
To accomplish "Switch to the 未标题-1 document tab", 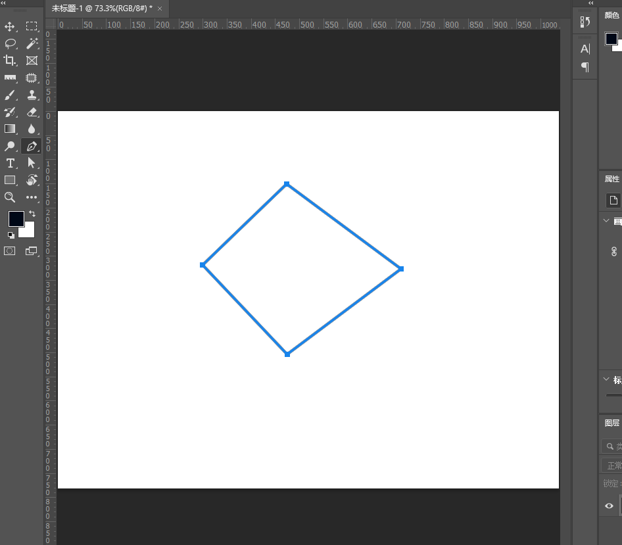I will (102, 8).
